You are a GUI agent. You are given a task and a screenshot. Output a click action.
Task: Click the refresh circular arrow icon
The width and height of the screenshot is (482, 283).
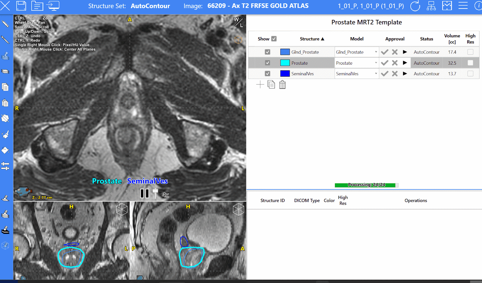415,6
